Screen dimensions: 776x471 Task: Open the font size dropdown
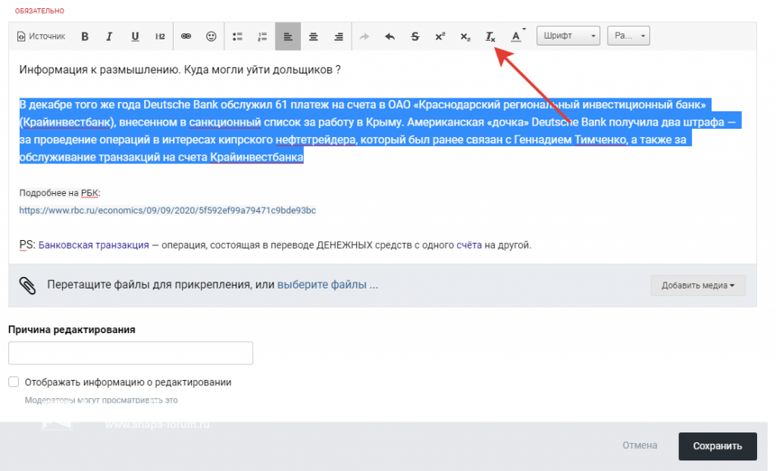tap(628, 36)
